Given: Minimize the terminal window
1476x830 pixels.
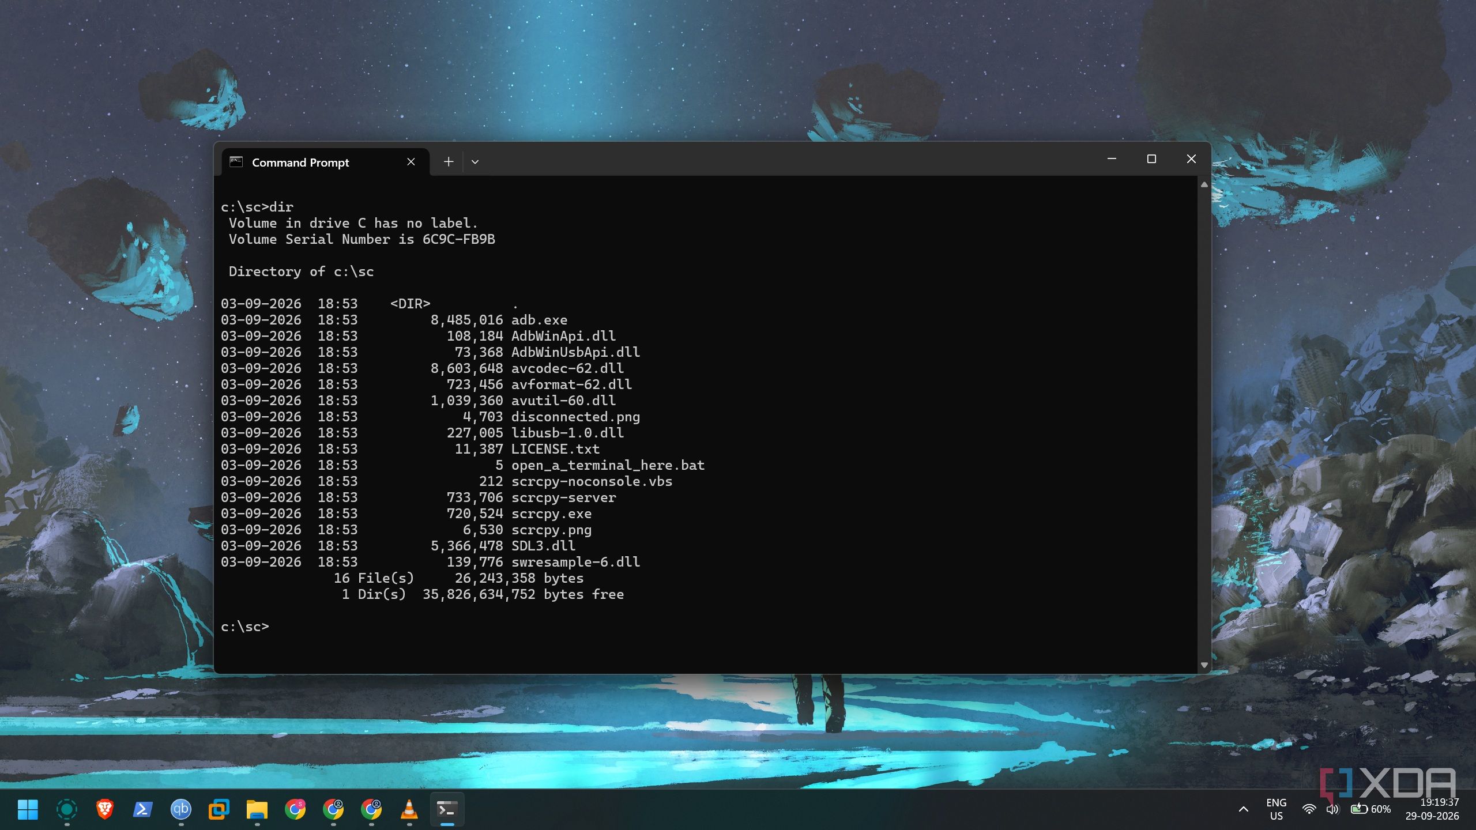Looking at the screenshot, I should [x=1112, y=159].
